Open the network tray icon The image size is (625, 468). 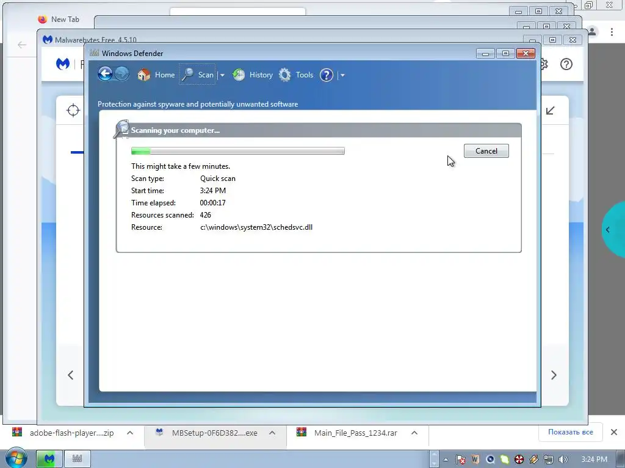(x=549, y=459)
